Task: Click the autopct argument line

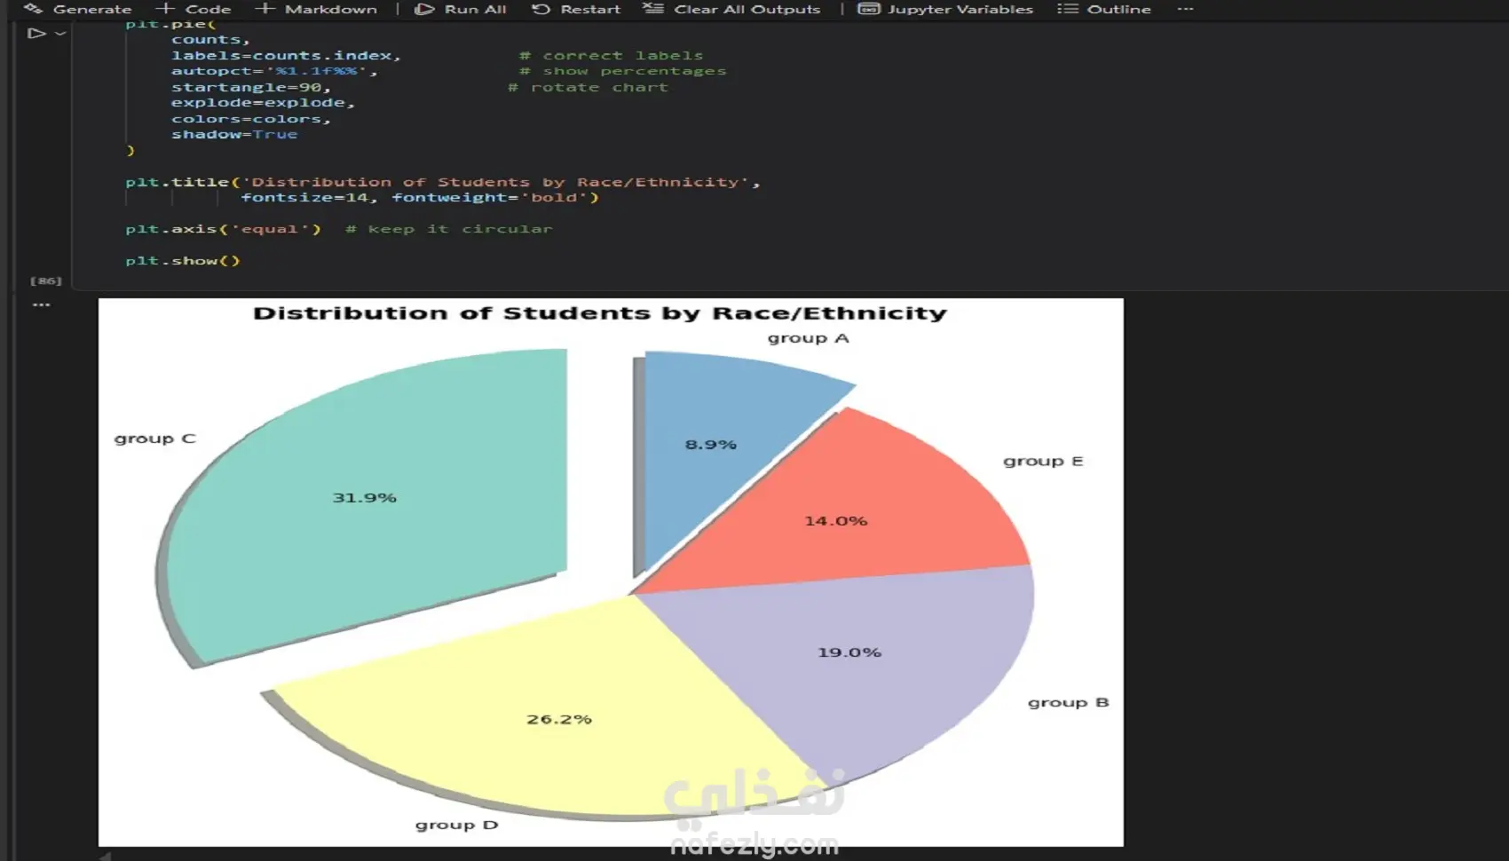Action: click(x=274, y=71)
